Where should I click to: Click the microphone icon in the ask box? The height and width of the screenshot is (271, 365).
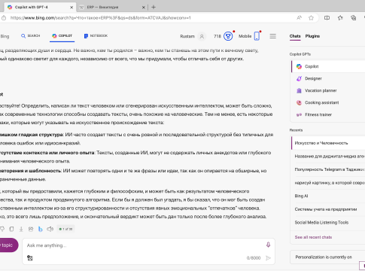pos(268,245)
